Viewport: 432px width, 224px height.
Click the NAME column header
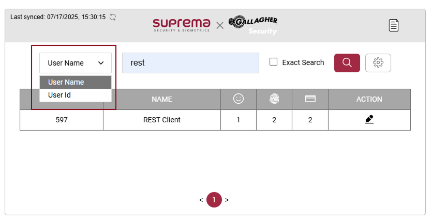point(162,99)
